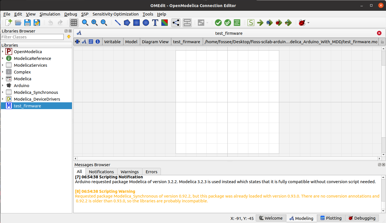Expand the Arduino library tree
This screenshot has height=223, width=386.
(x=3, y=85)
